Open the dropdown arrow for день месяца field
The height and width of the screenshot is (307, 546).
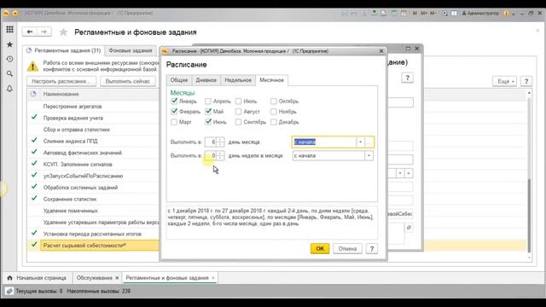pyautogui.click(x=360, y=142)
